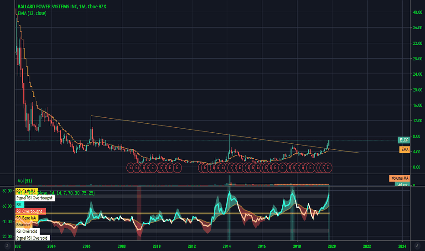Click the 20.00 RSI scale value
This screenshot has height=251, width=425.
(x=7, y=236)
